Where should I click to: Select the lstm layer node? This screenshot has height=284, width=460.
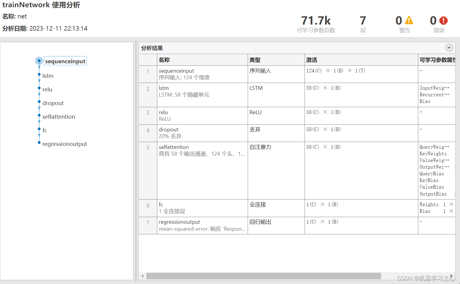click(x=48, y=76)
